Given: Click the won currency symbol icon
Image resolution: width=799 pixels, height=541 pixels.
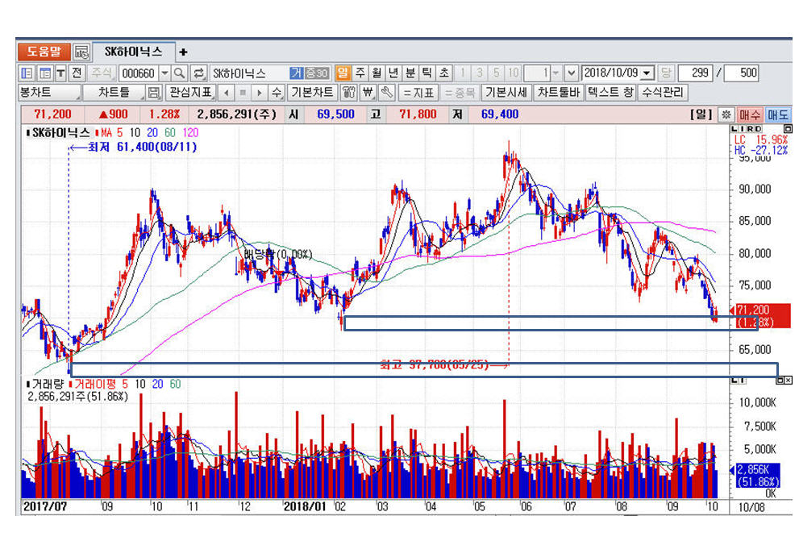Looking at the screenshot, I should coord(368,92).
